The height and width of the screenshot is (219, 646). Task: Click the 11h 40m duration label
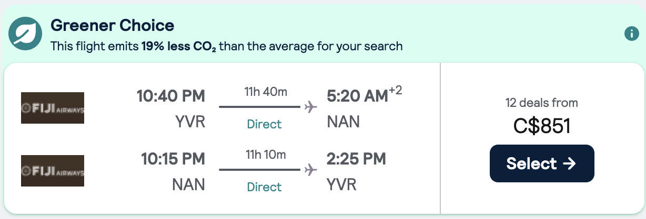click(x=266, y=92)
